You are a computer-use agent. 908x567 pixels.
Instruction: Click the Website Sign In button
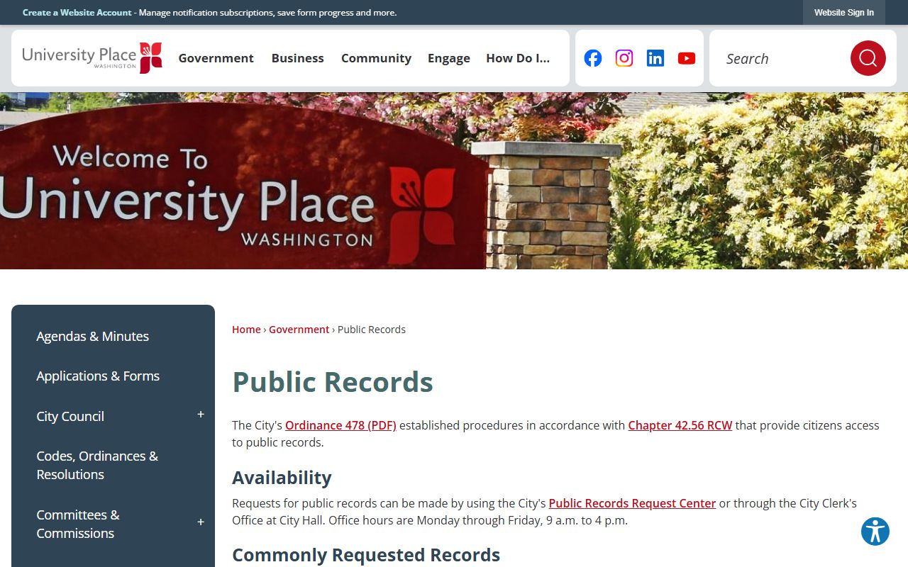point(844,13)
